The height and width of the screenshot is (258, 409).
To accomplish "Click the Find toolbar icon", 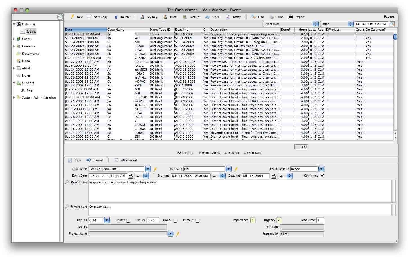I will [x=254, y=17].
